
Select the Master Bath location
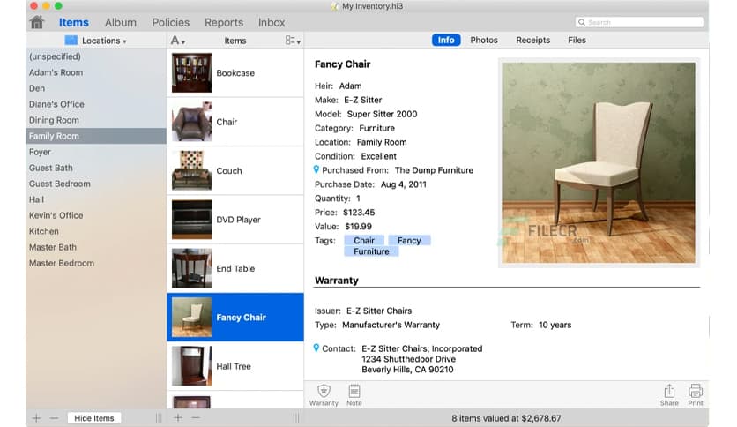(96, 247)
